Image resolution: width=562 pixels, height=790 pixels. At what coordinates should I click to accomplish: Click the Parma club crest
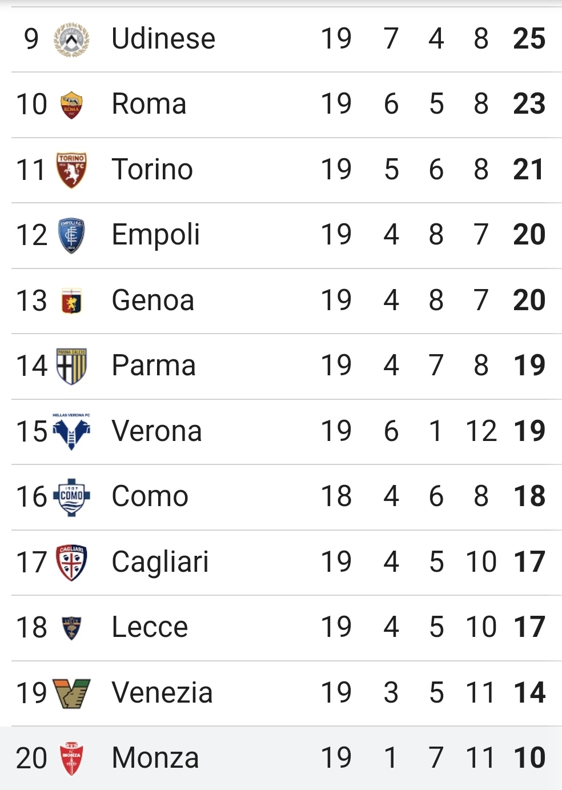click(x=71, y=366)
